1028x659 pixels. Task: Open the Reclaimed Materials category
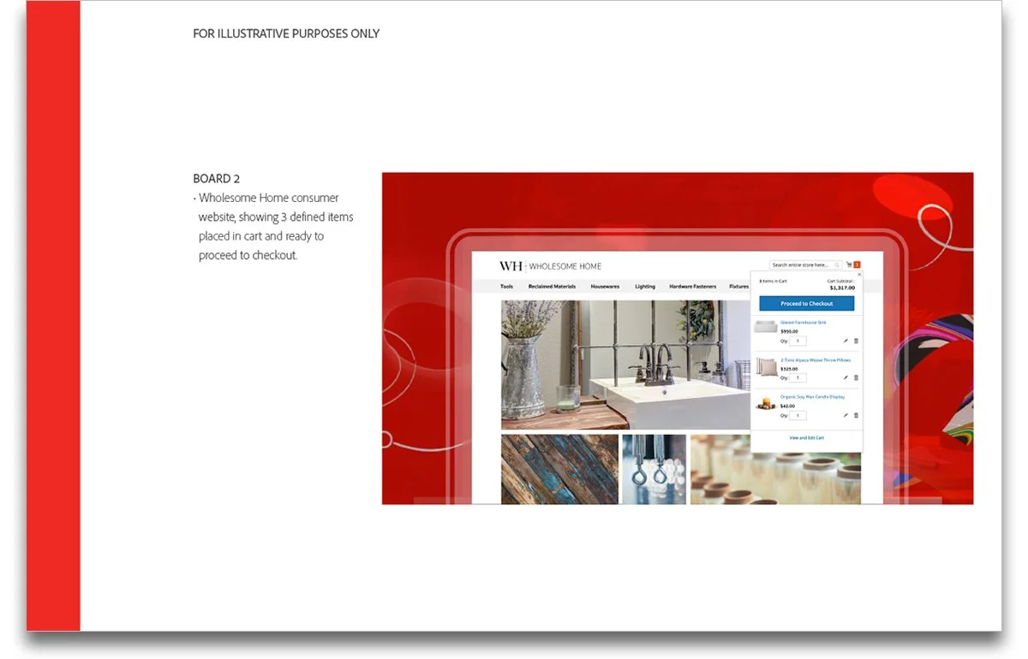click(552, 287)
